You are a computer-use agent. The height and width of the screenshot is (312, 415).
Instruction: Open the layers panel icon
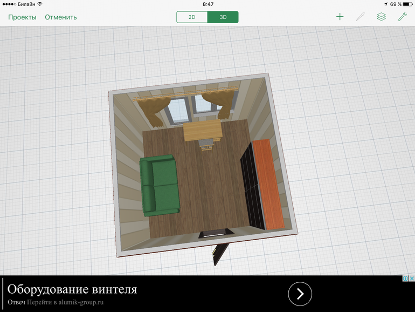click(381, 17)
